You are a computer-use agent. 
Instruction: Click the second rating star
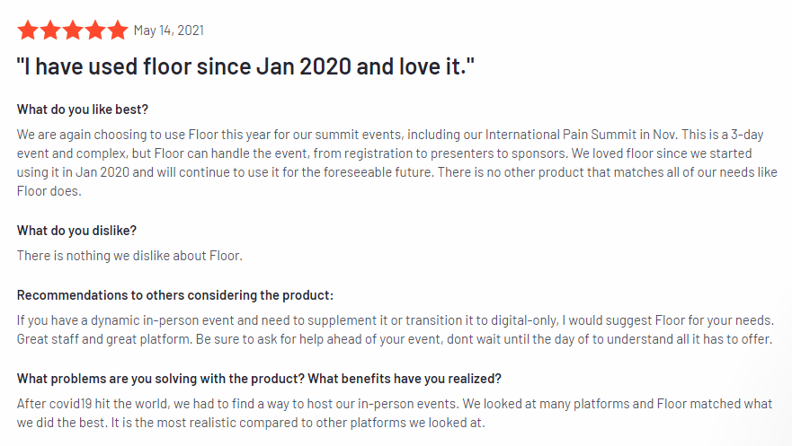(50, 31)
